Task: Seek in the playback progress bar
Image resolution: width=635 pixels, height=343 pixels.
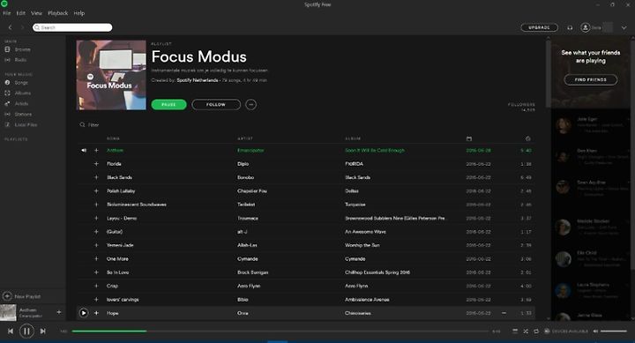Action: pos(280,332)
